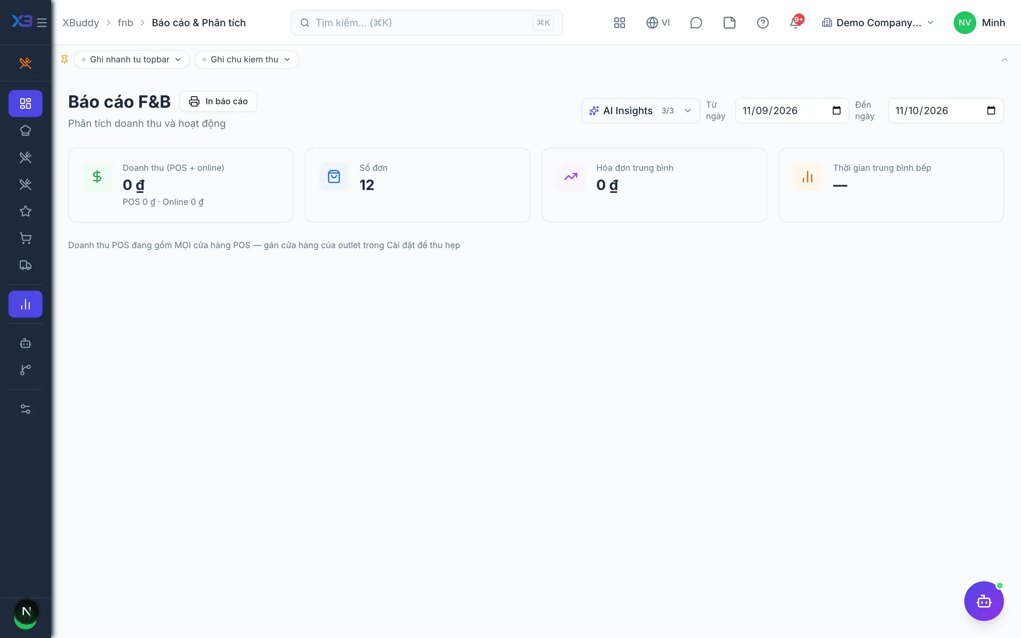Switch language via VI globe selector
Viewport: 1021px width, 638px height.
click(658, 22)
